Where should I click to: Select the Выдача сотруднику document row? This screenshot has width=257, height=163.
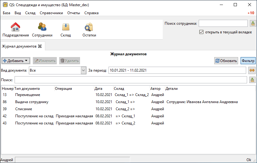click(128, 102)
